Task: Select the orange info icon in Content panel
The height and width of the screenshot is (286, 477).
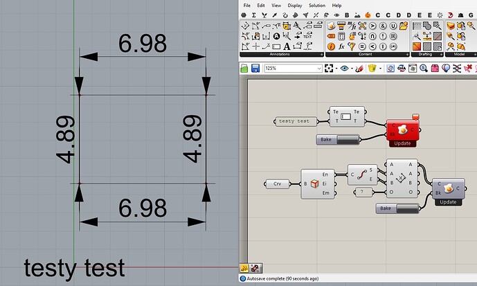Action: point(331,46)
